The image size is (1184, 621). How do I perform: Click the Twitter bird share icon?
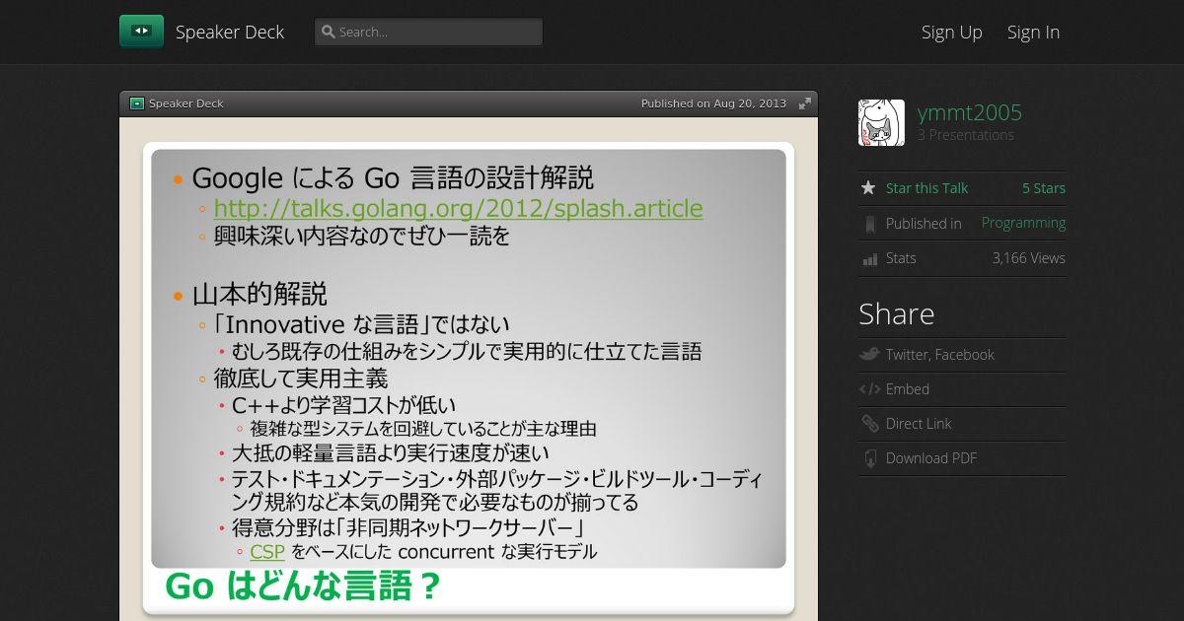869,354
